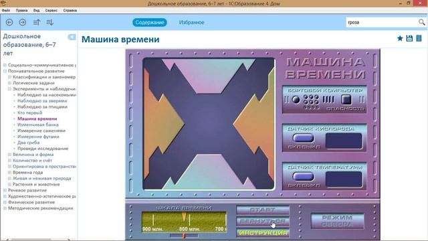
Task: Open the Справка menu
Action: [x=70, y=11]
